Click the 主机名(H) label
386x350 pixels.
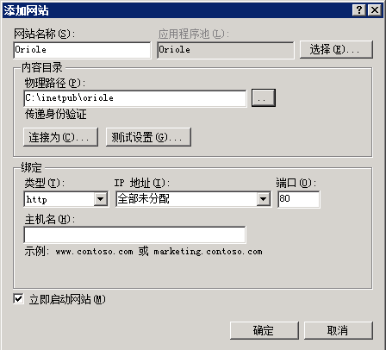50,220
